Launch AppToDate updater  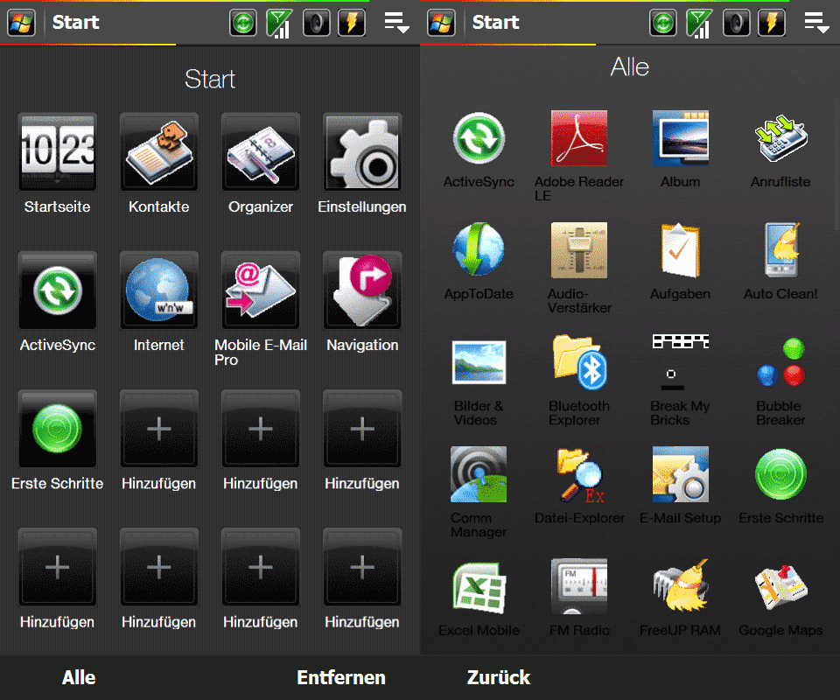click(479, 250)
